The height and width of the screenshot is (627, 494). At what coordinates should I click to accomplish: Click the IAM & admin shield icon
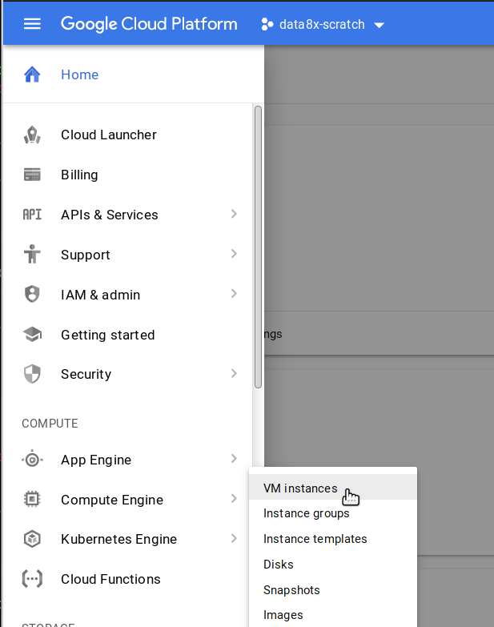pos(32,295)
